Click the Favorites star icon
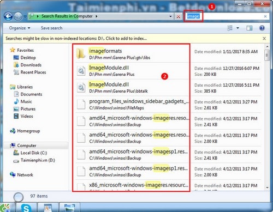The width and height of the screenshot is (273, 212). point(13,50)
